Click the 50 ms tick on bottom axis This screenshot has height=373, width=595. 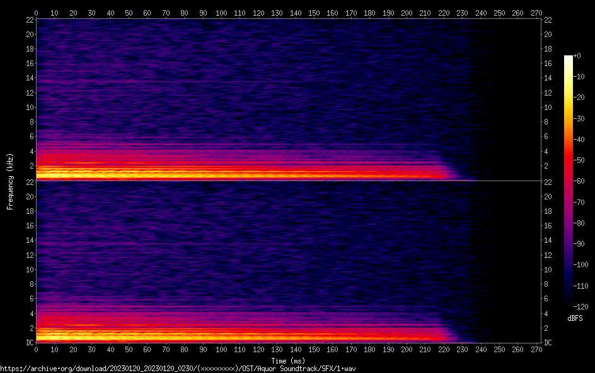point(129,350)
